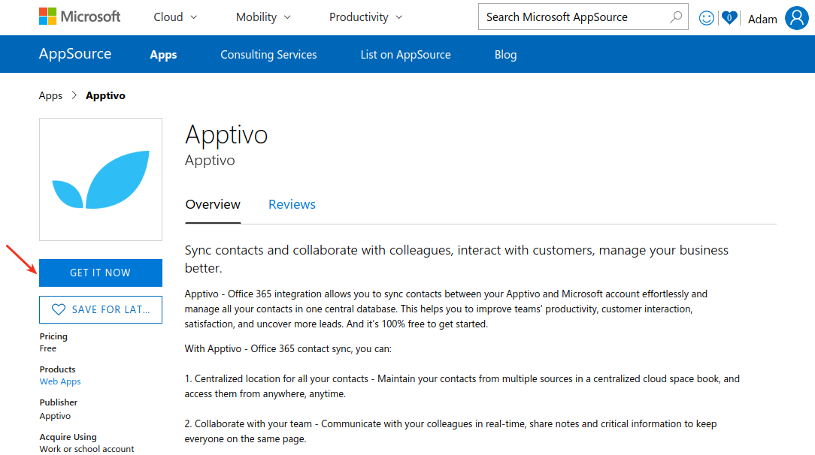This screenshot has height=455, width=815.
Task: Open the Web Apps products link
Action: (x=60, y=381)
